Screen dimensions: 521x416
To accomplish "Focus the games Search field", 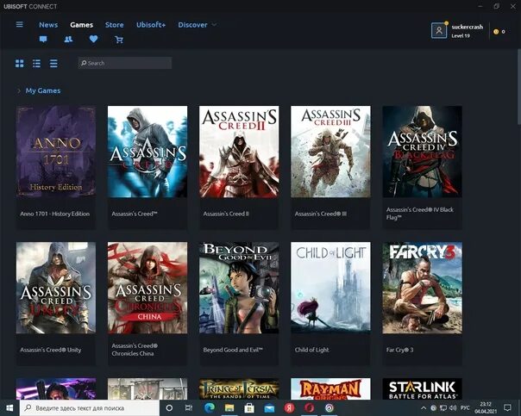I will click(x=125, y=63).
